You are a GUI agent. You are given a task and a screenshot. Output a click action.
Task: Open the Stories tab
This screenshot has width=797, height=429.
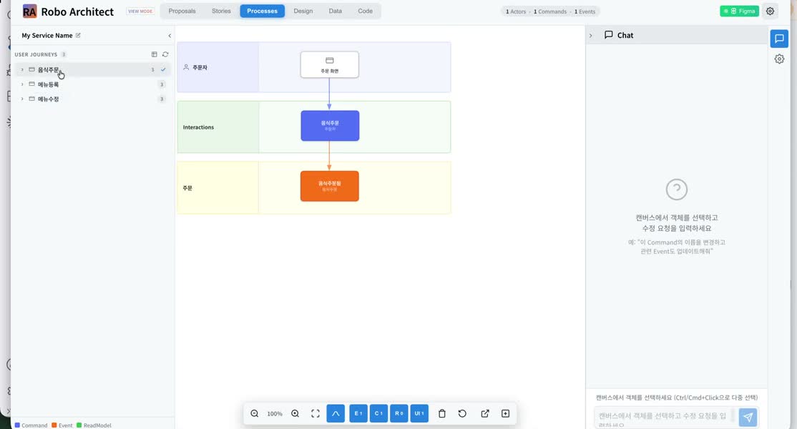221,11
